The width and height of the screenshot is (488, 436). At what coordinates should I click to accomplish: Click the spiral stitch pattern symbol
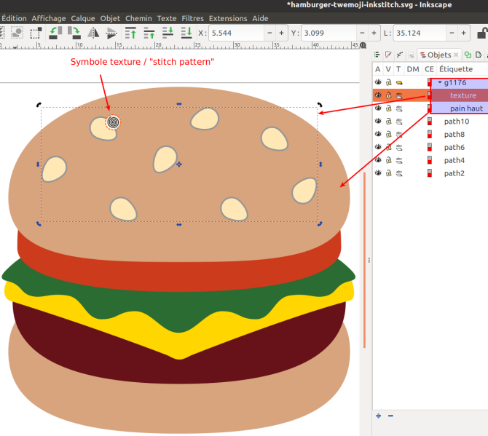click(113, 122)
